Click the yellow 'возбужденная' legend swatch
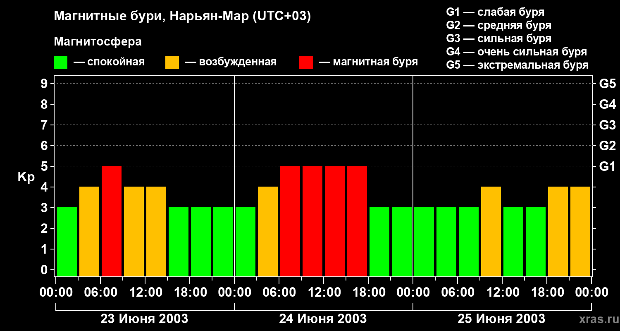 pos(172,62)
